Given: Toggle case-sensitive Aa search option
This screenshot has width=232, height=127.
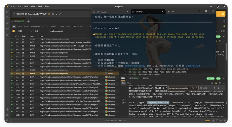Looking at the screenshot, I should coord(193,88).
